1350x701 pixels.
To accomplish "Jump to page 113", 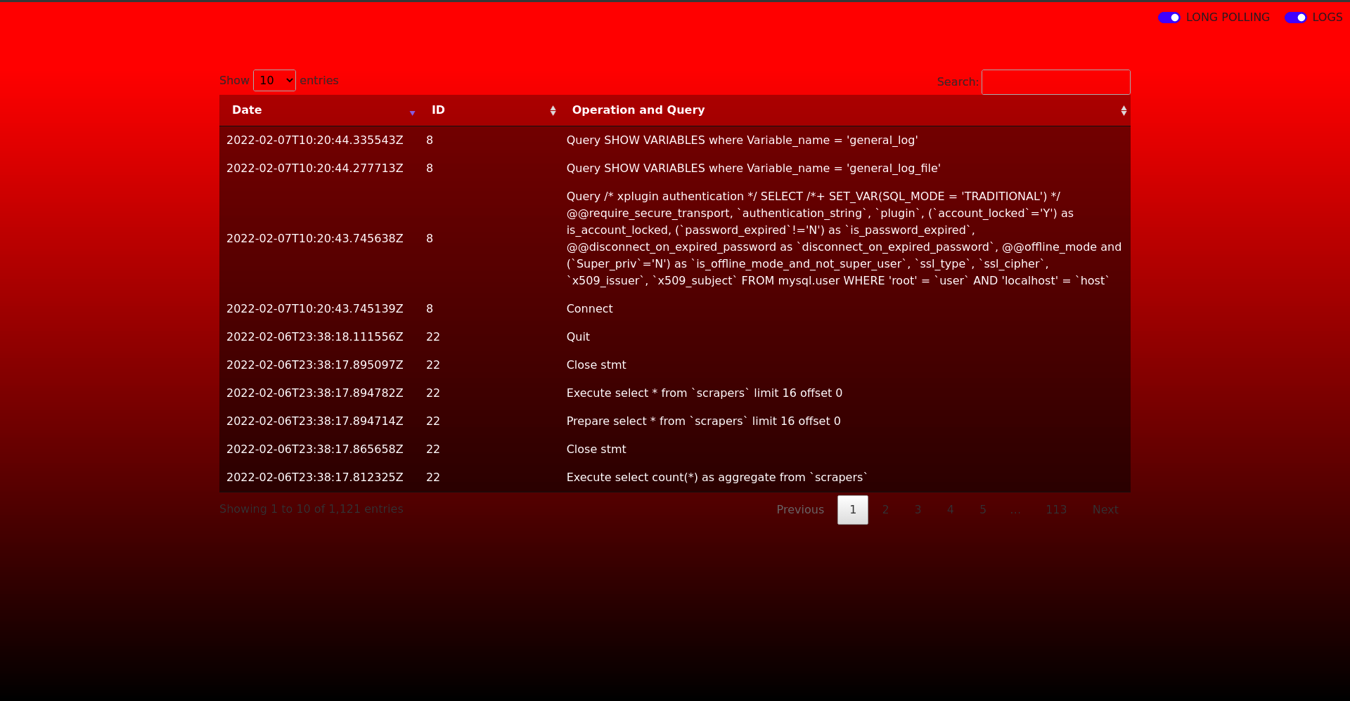I will (x=1057, y=509).
